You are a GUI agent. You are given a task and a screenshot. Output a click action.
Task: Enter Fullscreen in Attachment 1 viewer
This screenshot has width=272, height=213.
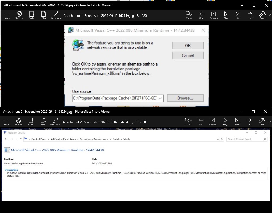pos(56,15)
